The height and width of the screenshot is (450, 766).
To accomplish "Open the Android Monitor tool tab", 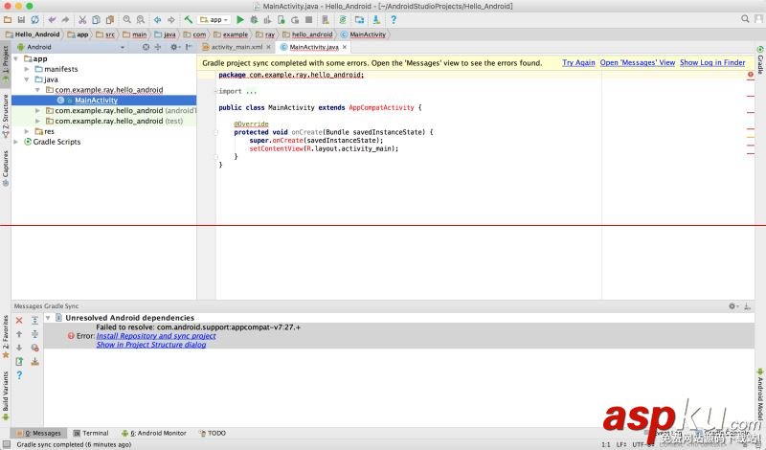I will coord(154,433).
